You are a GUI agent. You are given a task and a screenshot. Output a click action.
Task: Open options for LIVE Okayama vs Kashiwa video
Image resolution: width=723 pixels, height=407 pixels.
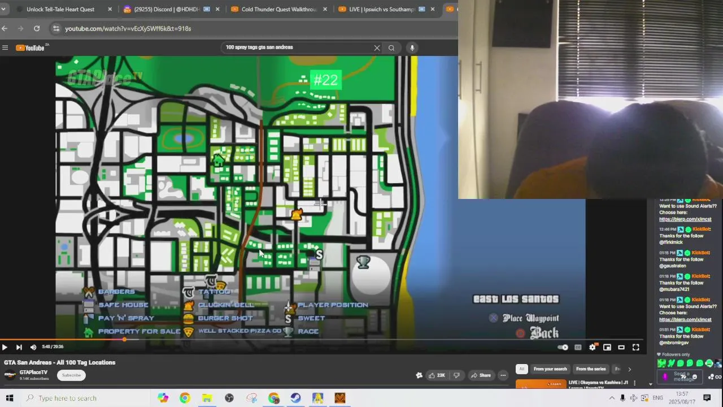(634, 383)
